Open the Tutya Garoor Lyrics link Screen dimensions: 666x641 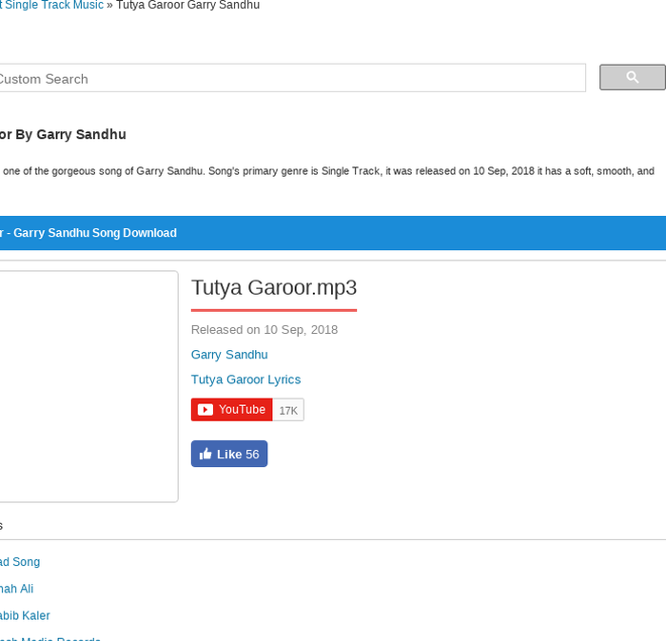(x=245, y=379)
